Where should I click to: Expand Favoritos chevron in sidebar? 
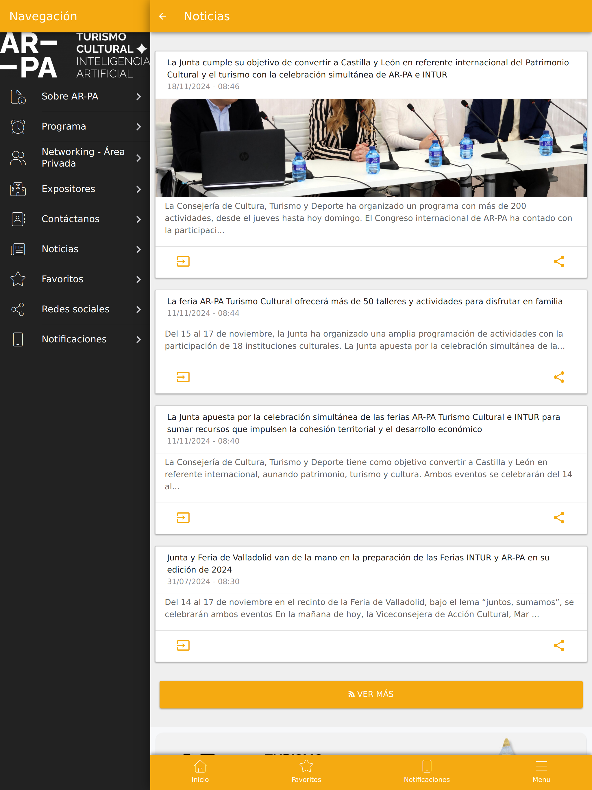coord(138,279)
